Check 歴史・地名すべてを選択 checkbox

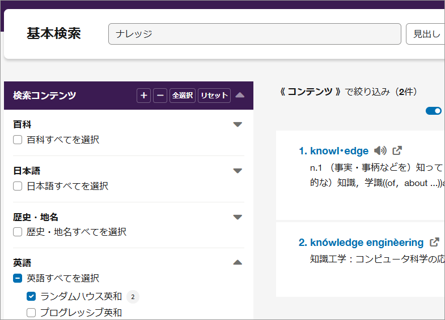(x=18, y=232)
